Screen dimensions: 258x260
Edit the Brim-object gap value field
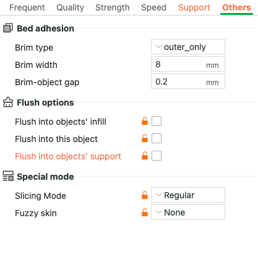pyautogui.click(x=188, y=82)
